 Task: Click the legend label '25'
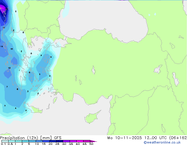coord(57,144)
